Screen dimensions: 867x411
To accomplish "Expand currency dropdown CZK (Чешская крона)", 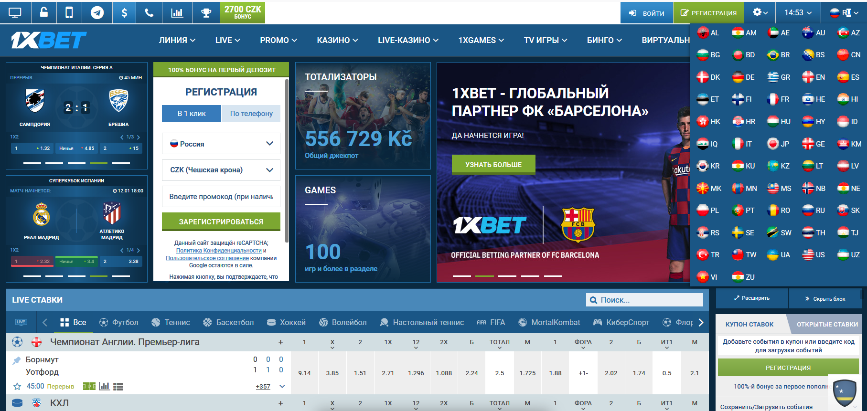I will 221,170.
